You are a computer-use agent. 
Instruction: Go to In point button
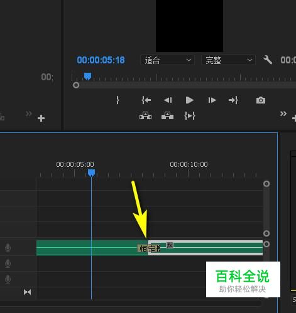click(146, 100)
